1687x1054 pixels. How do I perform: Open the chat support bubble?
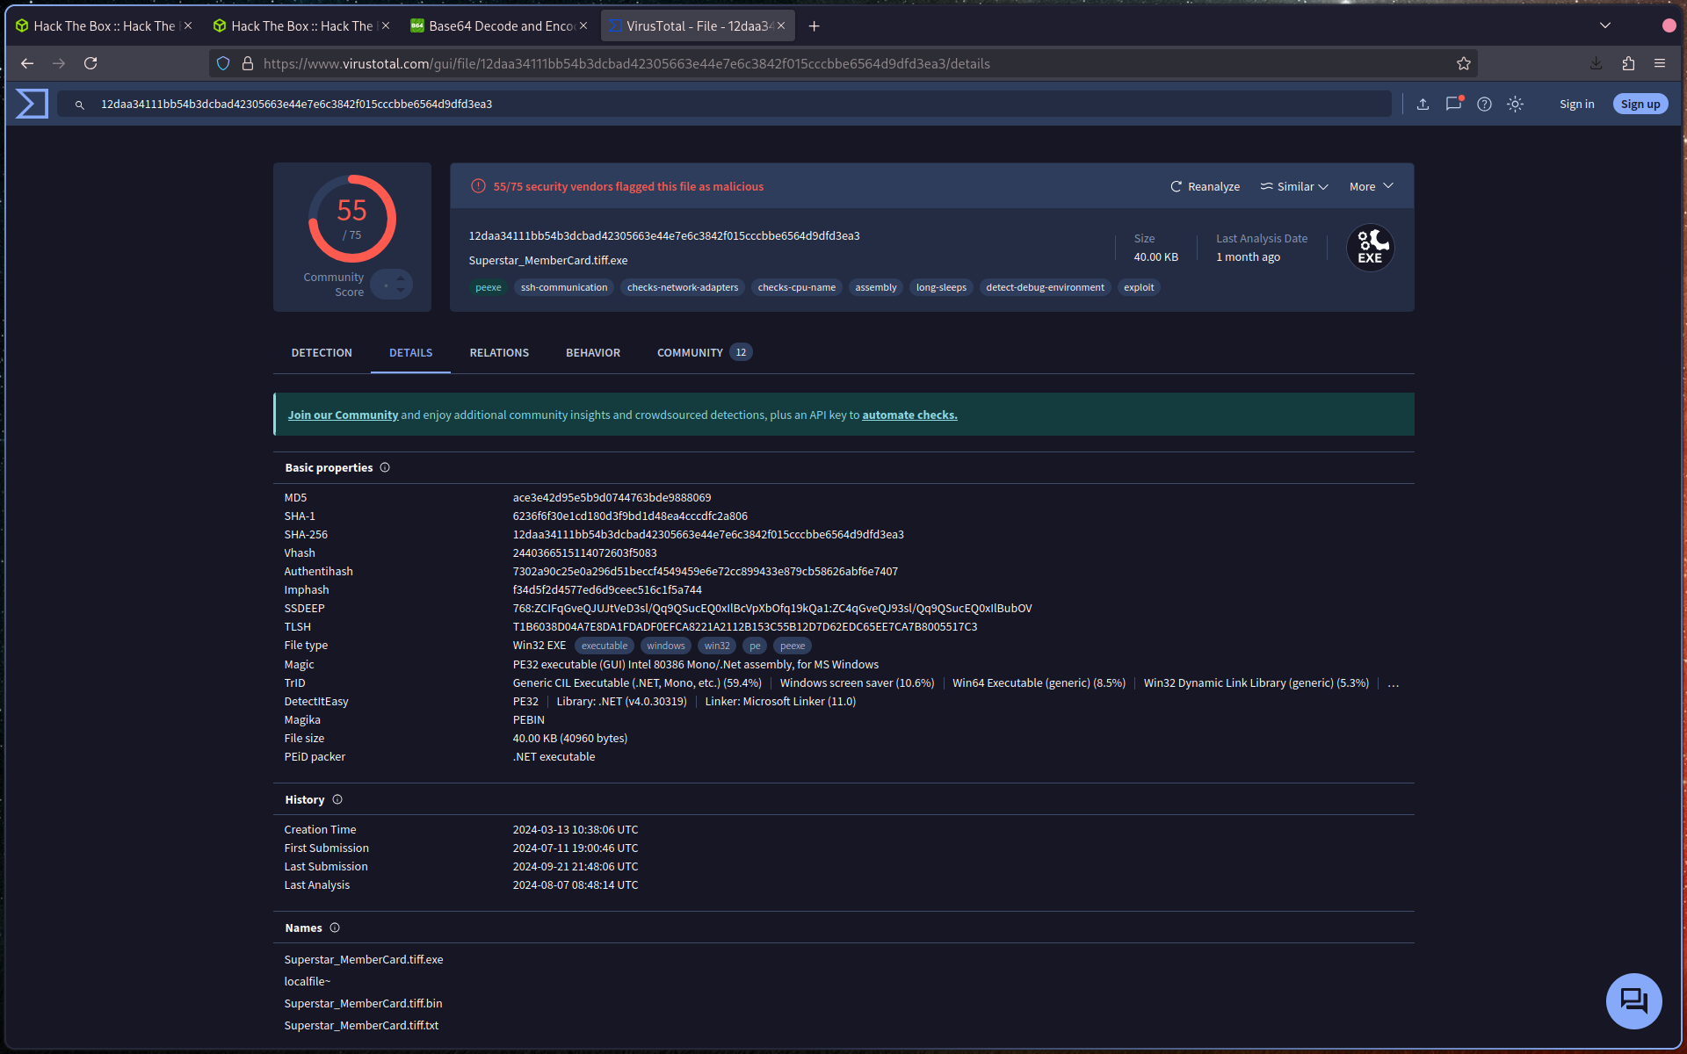click(x=1633, y=1000)
